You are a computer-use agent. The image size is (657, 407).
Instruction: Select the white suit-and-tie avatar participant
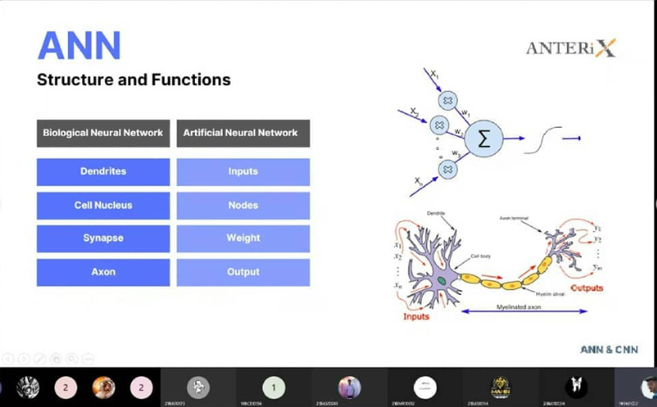tap(576, 386)
